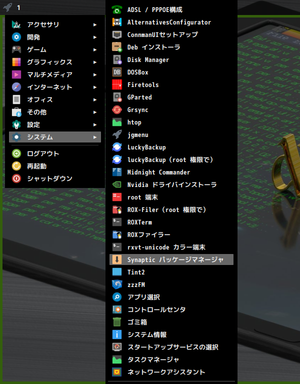Click the スタートアップサービスの選択 icon

[117, 347]
